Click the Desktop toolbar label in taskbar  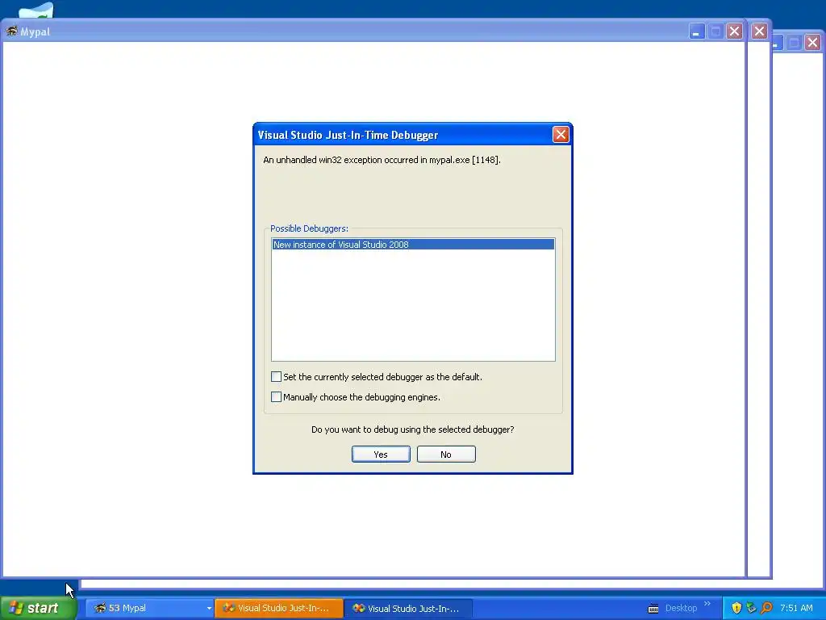coord(681,608)
